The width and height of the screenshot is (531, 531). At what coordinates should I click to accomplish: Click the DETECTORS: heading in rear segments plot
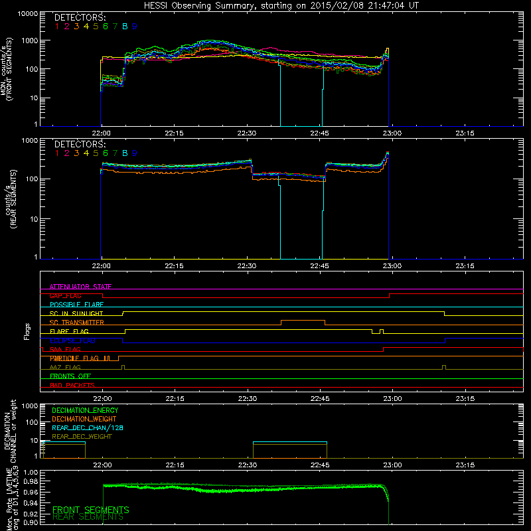pos(80,144)
